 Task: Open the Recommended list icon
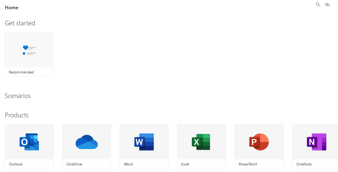point(29,50)
